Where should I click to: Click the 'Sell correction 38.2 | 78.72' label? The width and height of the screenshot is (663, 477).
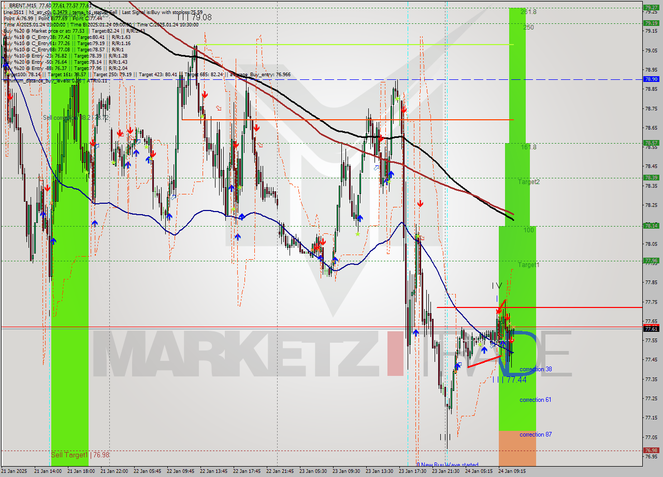76,118
